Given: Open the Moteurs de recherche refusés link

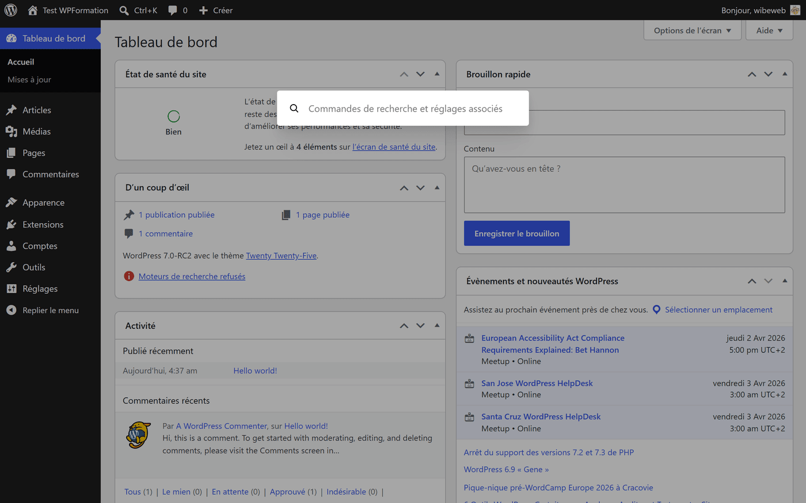Looking at the screenshot, I should 192,277.
